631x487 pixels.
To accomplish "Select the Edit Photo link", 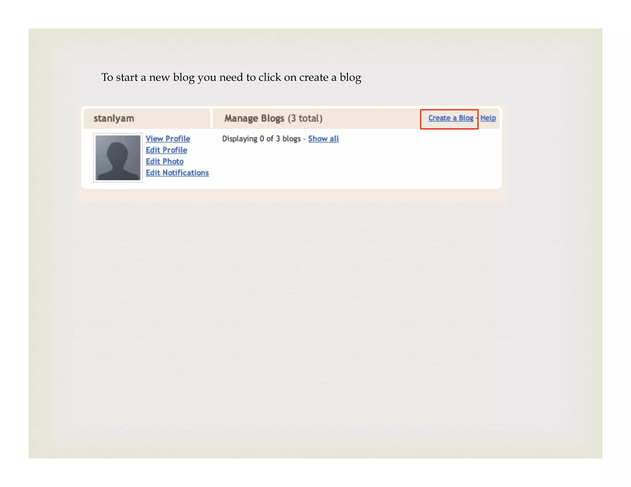I will (165, 162).
